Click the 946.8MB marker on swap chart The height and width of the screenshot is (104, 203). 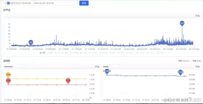107,71
